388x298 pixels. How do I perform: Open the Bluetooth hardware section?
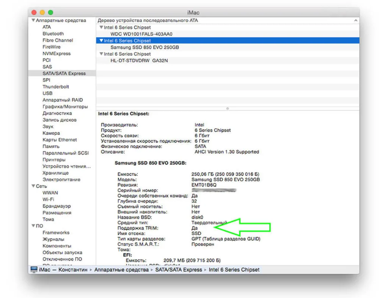pyautogui.click(x=53, y=34)
